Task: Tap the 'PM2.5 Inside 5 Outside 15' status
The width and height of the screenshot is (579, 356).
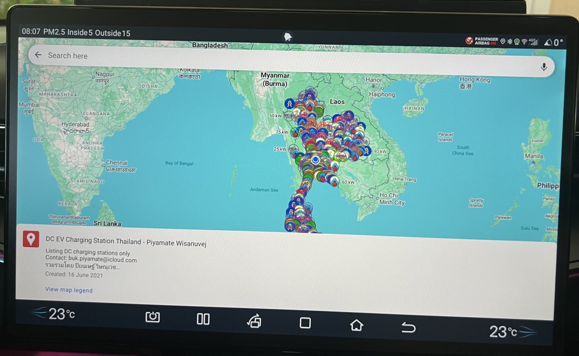Action: click(x=87, y=32)
